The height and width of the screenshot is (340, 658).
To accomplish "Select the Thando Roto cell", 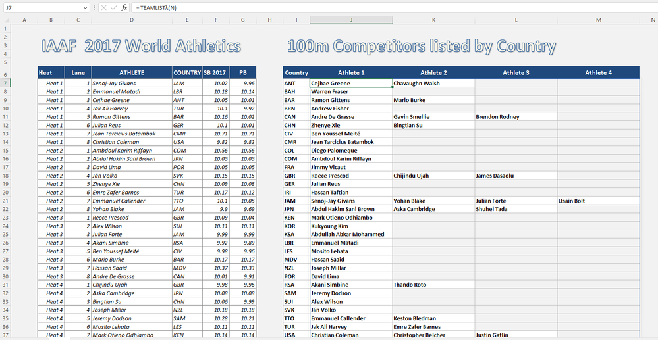I will click(433, 285).
